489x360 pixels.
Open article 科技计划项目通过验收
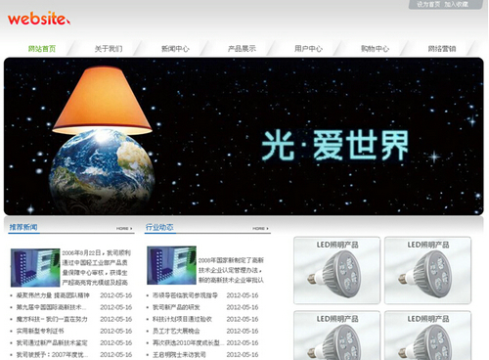pos(182,319)
